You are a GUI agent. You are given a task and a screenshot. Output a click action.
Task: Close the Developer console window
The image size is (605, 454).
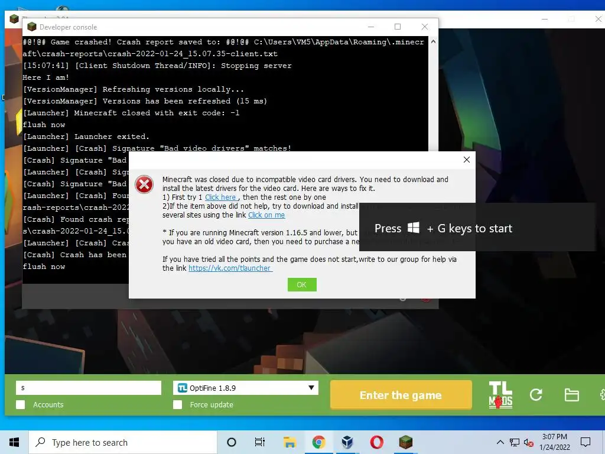coord(424,27)
